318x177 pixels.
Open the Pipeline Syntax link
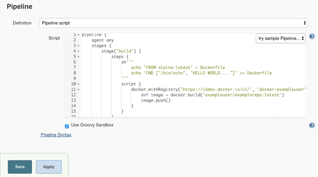tap(56, 135)
